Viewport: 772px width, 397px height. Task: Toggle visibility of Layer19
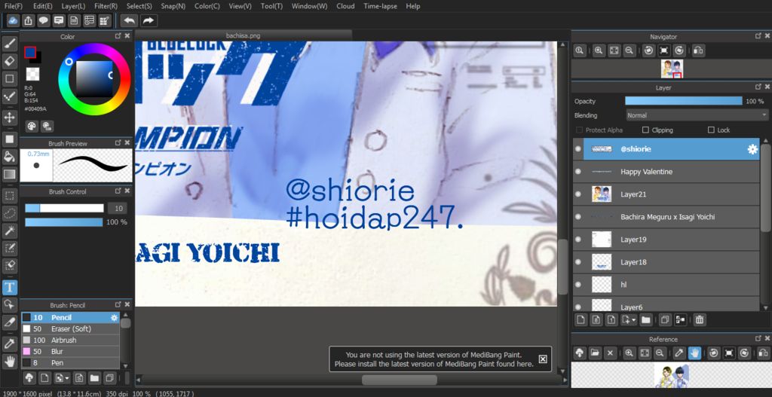click(x=578, y=240)
